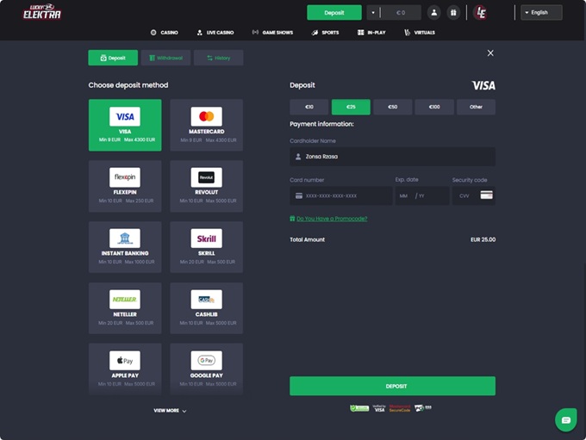Open the In-Play menu
Viewport: 586px width, 440px height.
[x=371, y=33]
